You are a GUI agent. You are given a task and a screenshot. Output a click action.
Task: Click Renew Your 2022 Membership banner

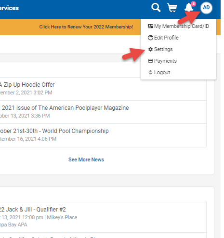pos(86,27)
